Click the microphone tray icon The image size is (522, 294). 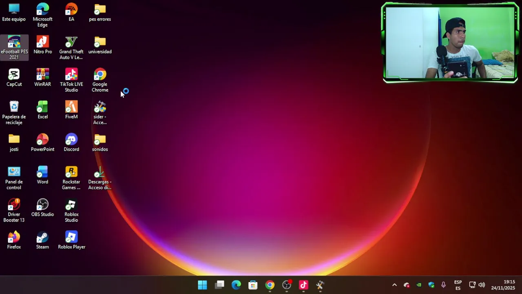click(443, 285)
